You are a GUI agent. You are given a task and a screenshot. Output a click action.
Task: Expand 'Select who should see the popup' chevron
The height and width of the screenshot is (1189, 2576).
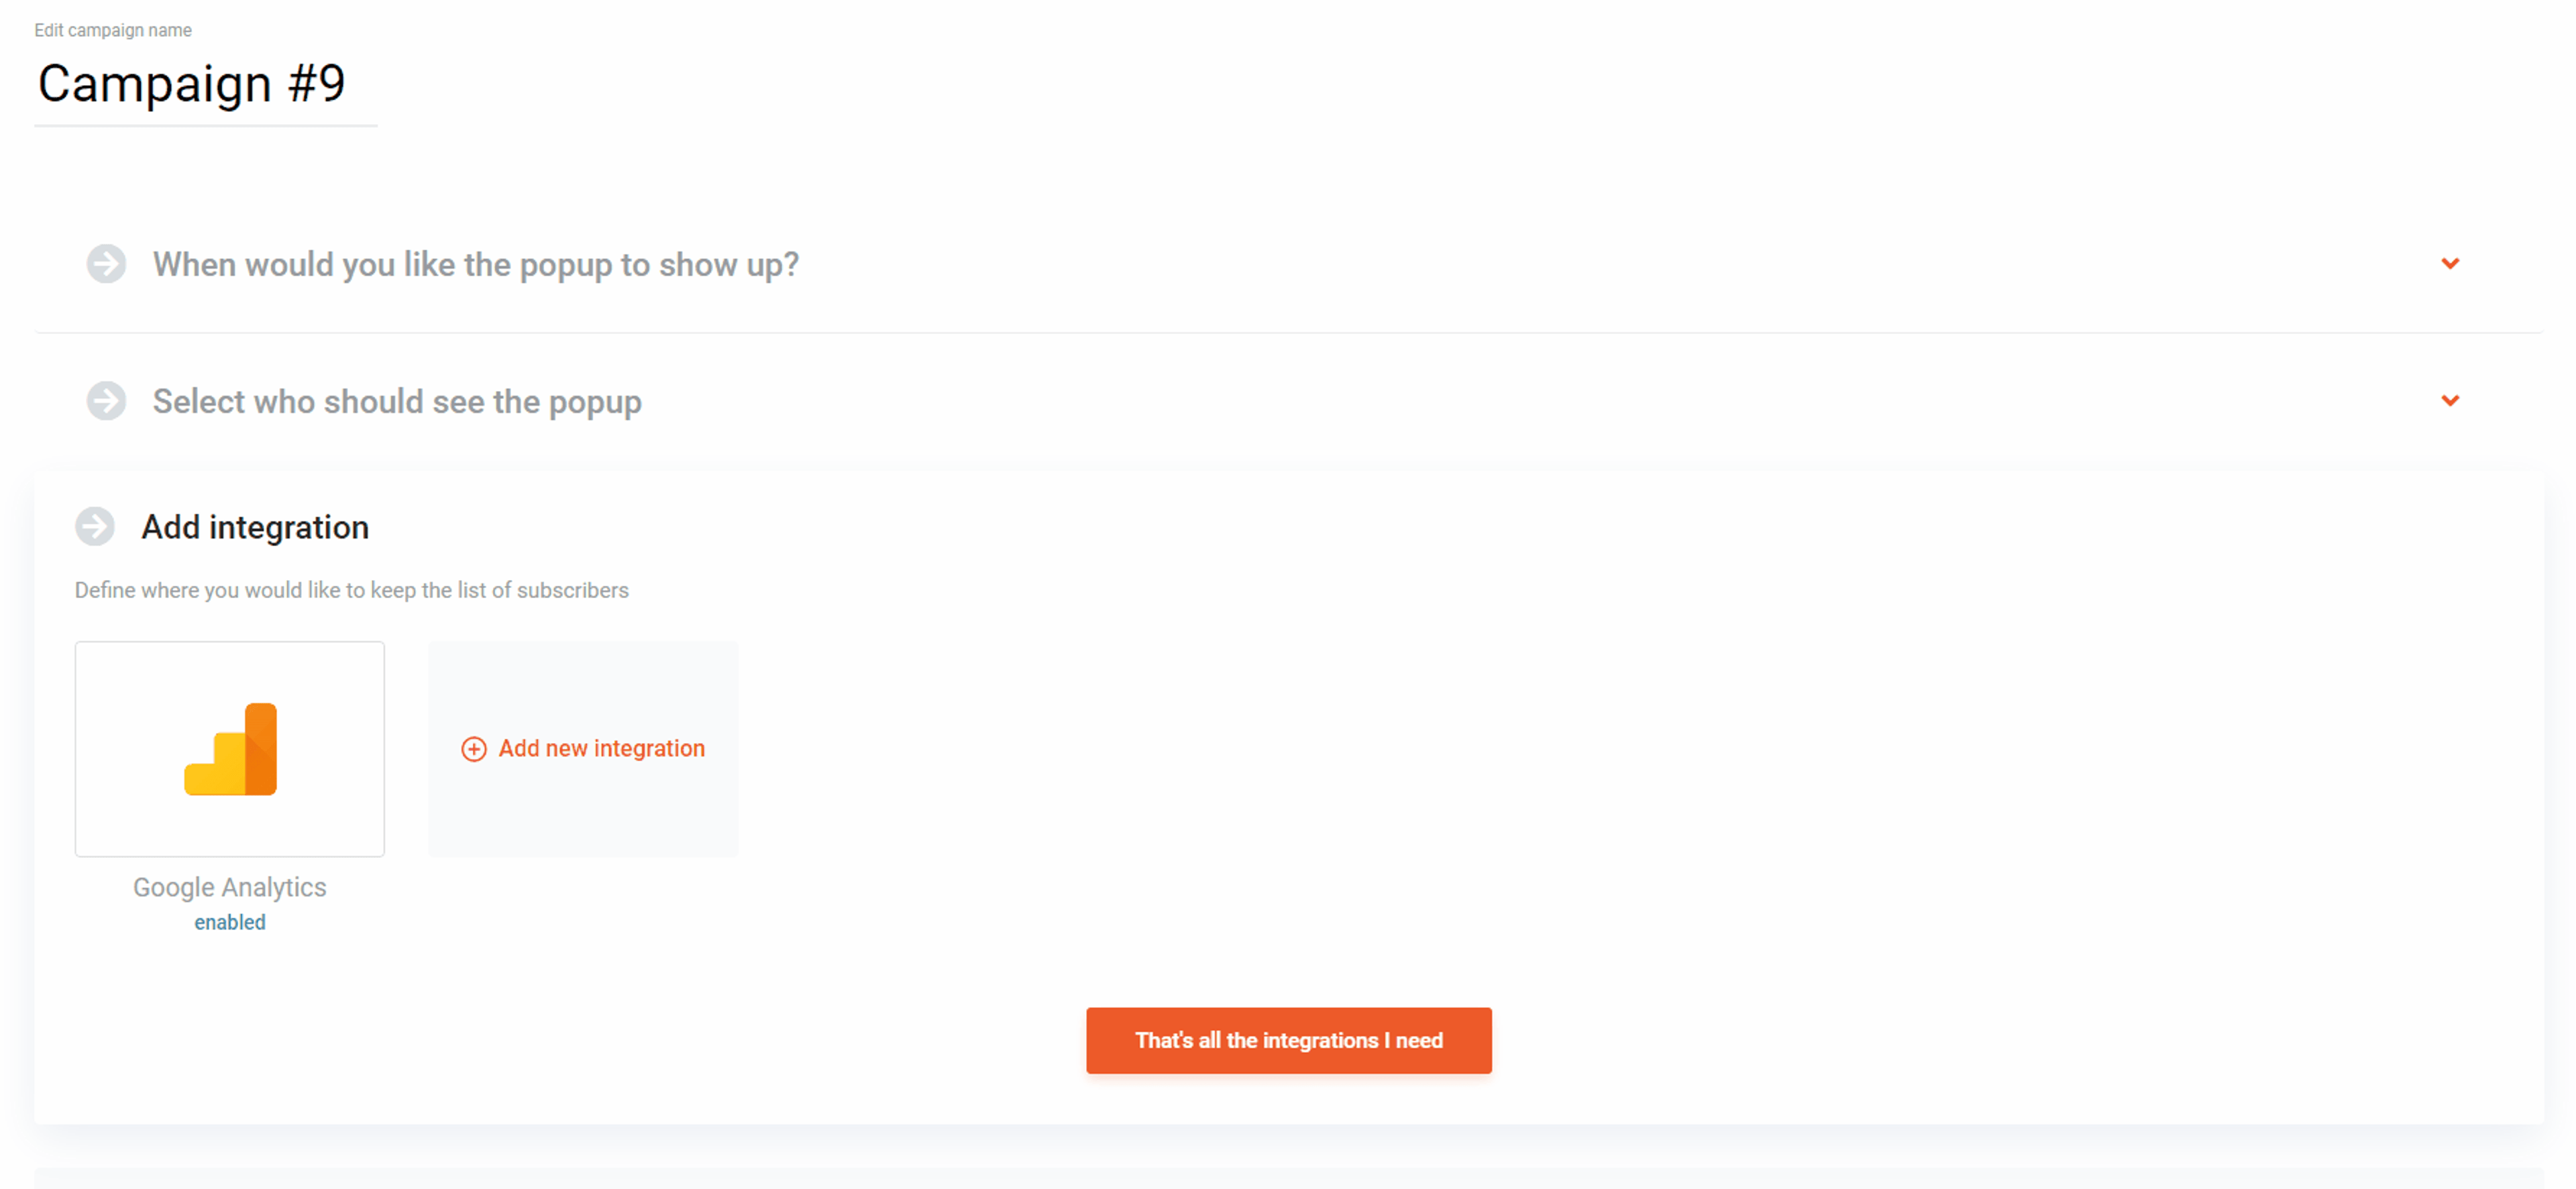point(2450,401)
